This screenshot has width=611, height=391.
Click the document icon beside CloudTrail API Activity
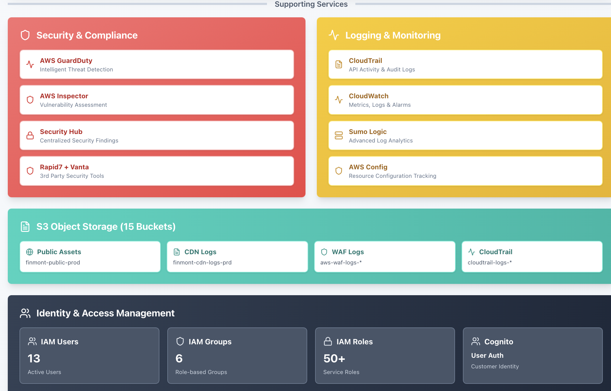point(339,64)
